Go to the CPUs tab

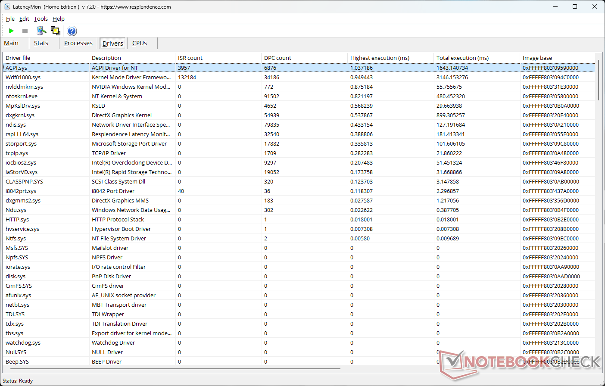[x=140, y=43]
